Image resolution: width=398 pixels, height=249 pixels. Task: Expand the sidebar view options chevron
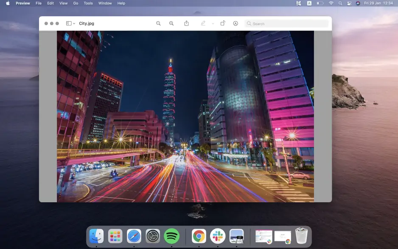pyautogui.click(x=74, y=24)
